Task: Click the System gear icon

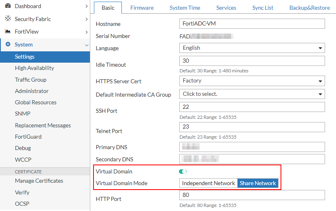Action: (8, 44)
